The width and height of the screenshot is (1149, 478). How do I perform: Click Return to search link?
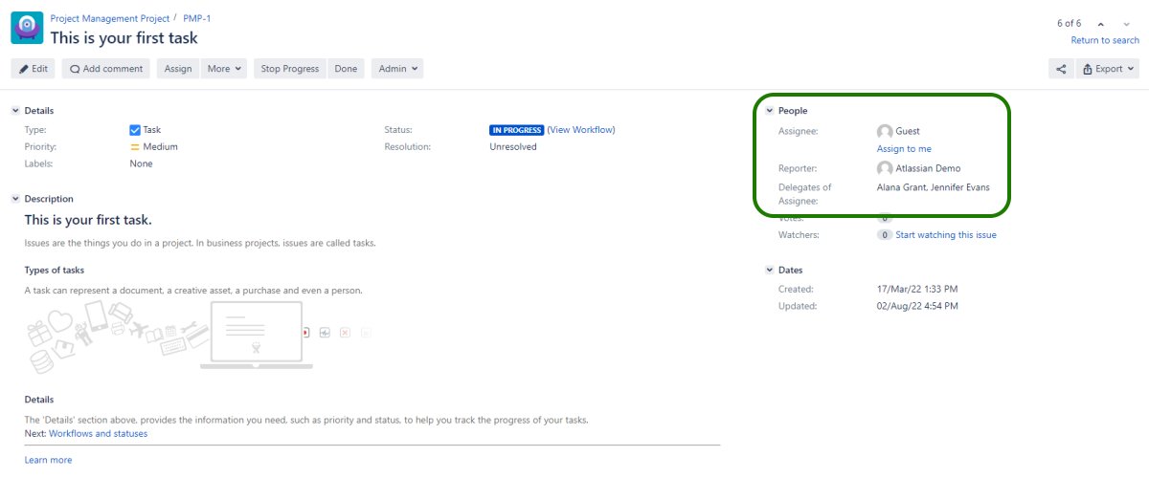click(1105, 40)
